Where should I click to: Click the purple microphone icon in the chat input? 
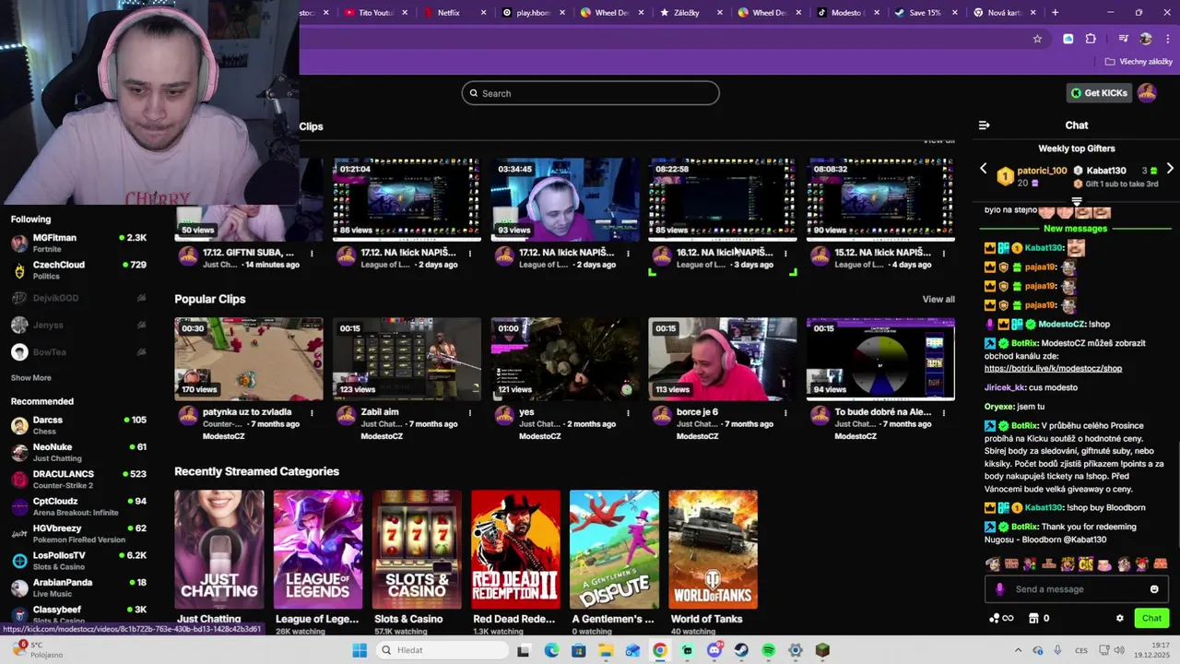click(1000, 589)
